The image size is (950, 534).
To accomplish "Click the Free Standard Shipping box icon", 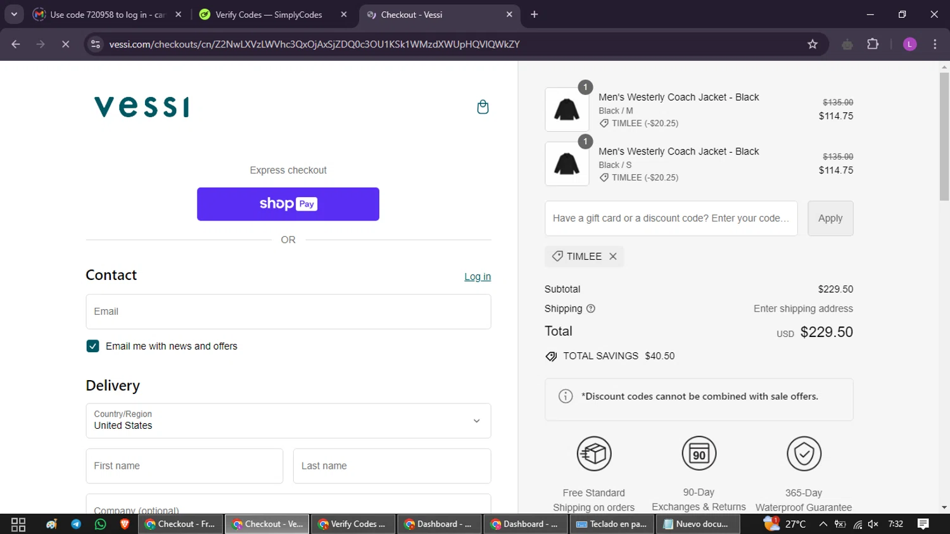I will click(594, 454).
